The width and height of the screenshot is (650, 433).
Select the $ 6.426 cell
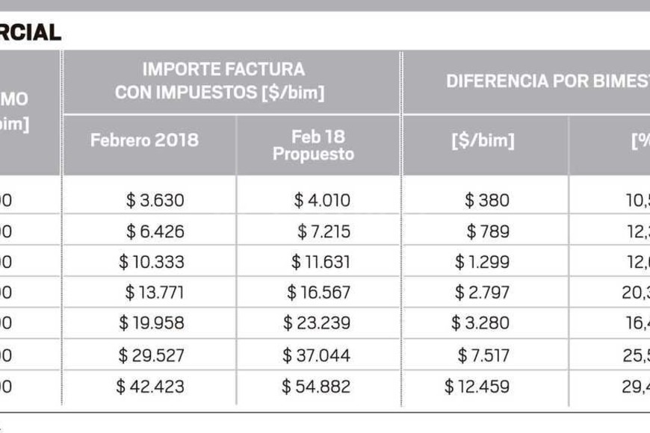pos(155,231)
